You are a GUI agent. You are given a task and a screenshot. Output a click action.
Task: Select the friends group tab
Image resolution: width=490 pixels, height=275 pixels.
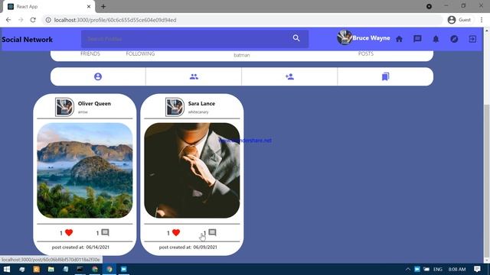[194, 76]
